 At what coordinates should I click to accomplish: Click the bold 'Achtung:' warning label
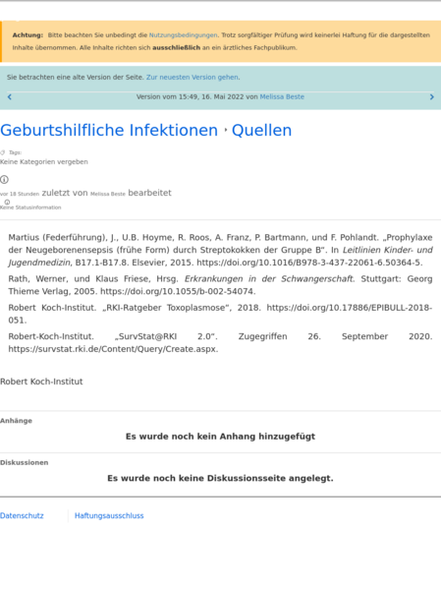pyautogui.click(x=28, y=35)
